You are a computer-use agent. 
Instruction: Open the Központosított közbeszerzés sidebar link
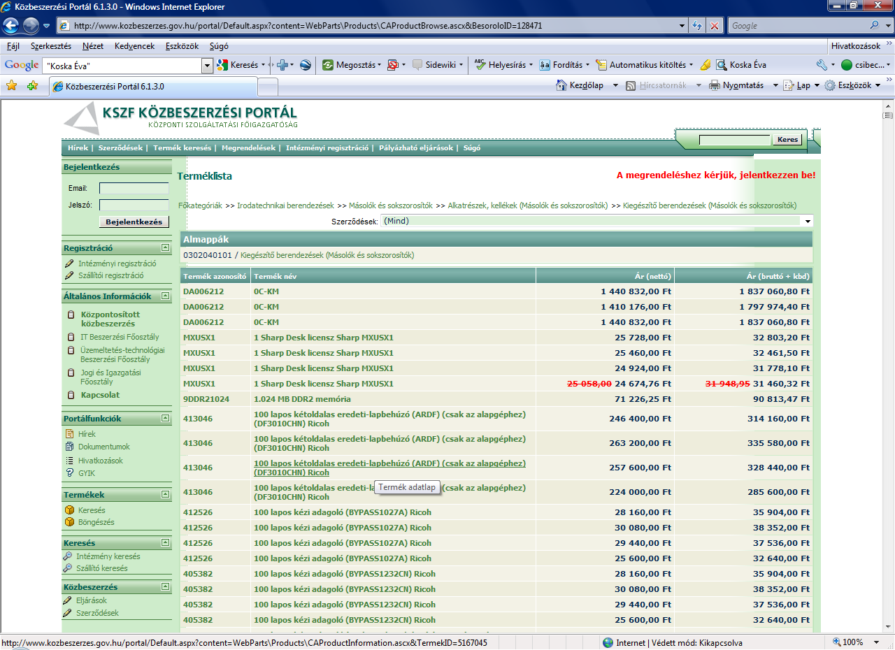110,319
